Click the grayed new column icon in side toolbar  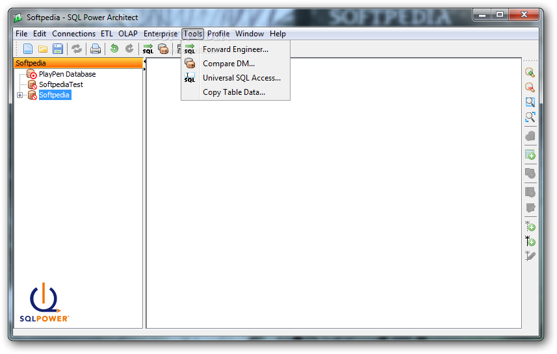(x=530, y=173)
